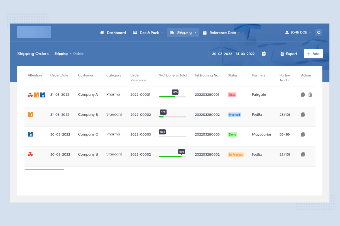Click the Shipping breadcrumb link

[x=61, y=54]
